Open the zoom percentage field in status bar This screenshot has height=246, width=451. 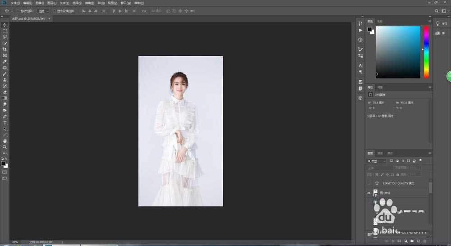click(x=15, y=242)
